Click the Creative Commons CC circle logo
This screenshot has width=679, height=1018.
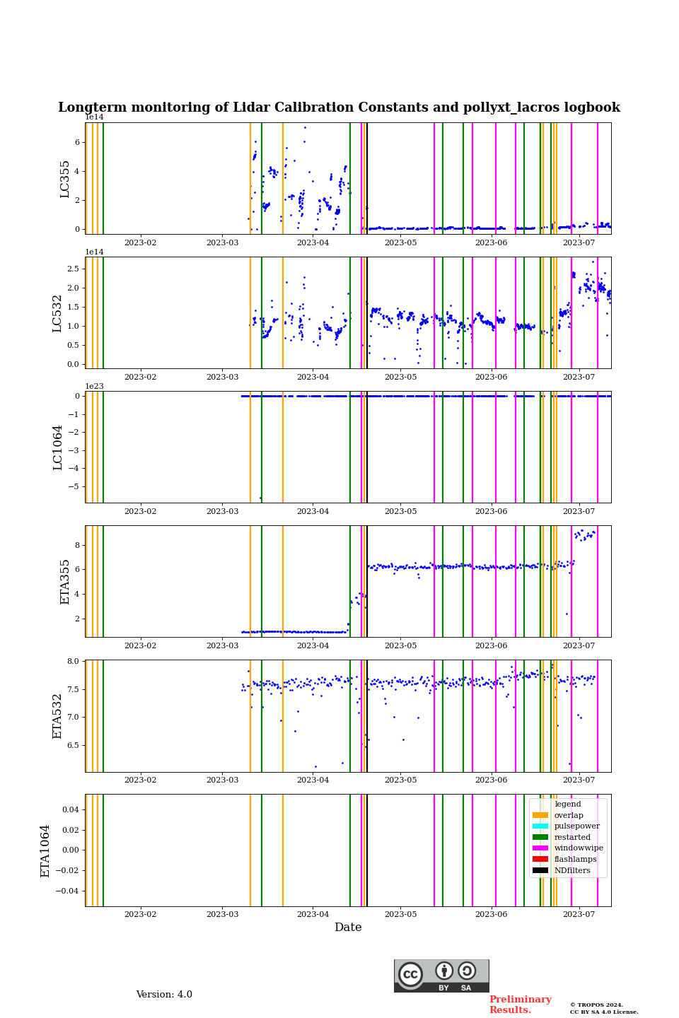[x=410, y=974]
